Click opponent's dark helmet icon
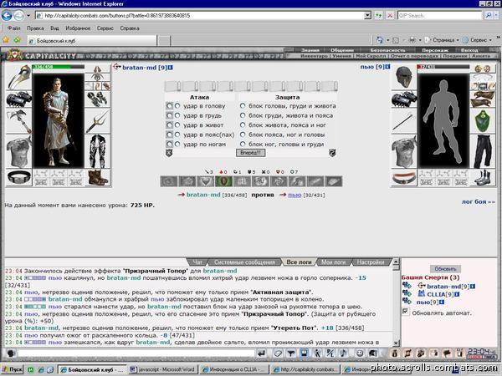The width and height of the screenshot is (502, 376). click(x=404, y=77)
